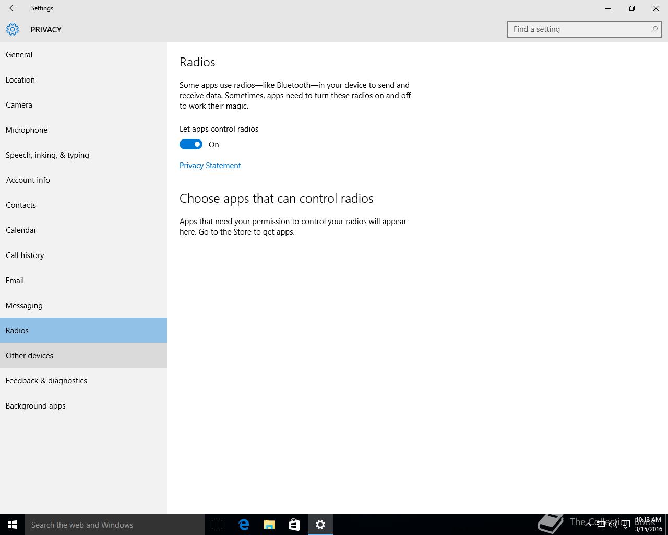Close the Settings window
668x535 pixels.
coord(656,8)
